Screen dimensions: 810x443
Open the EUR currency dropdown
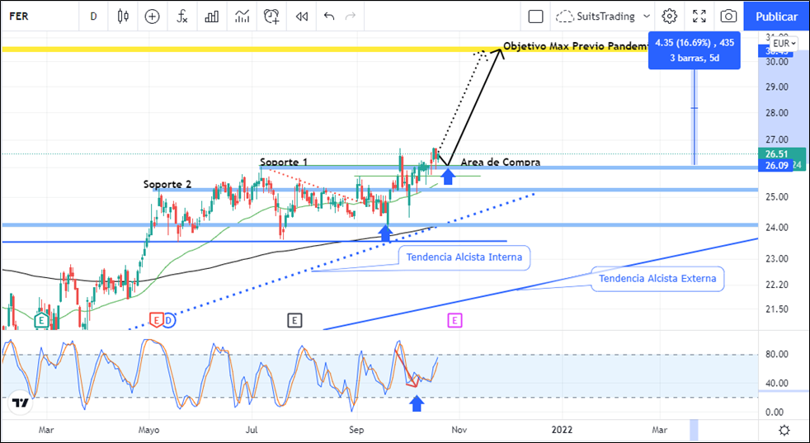pos(783,43)
